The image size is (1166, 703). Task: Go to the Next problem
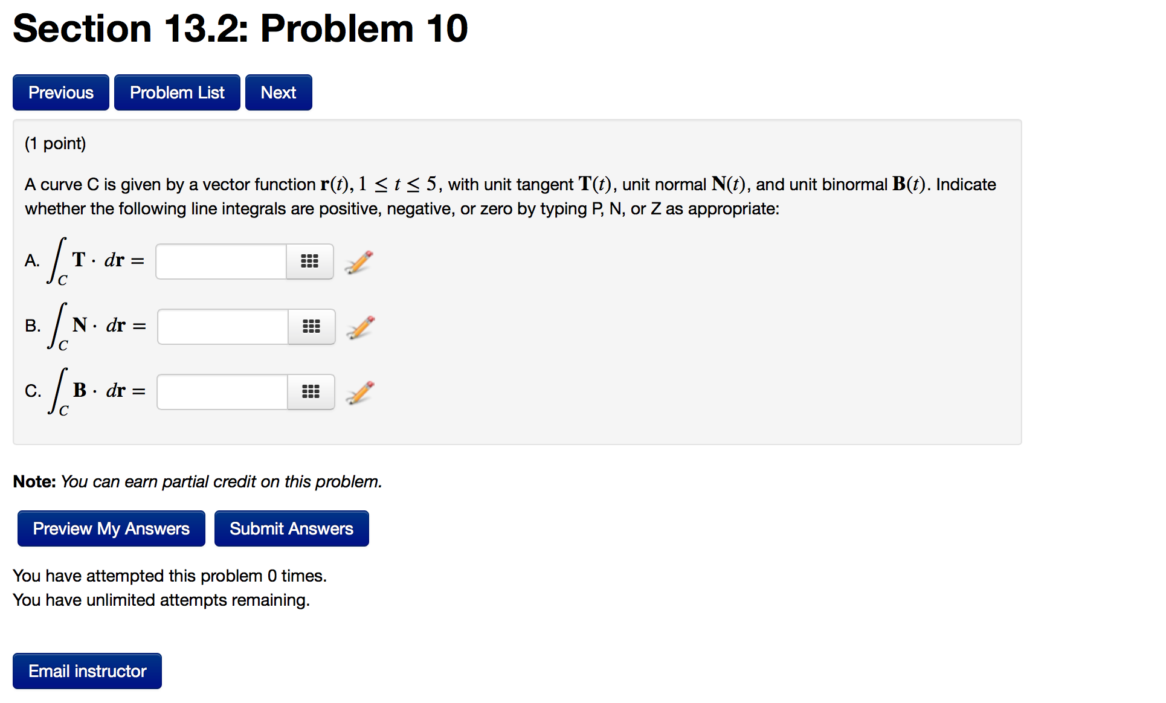[x=279, y=92]
